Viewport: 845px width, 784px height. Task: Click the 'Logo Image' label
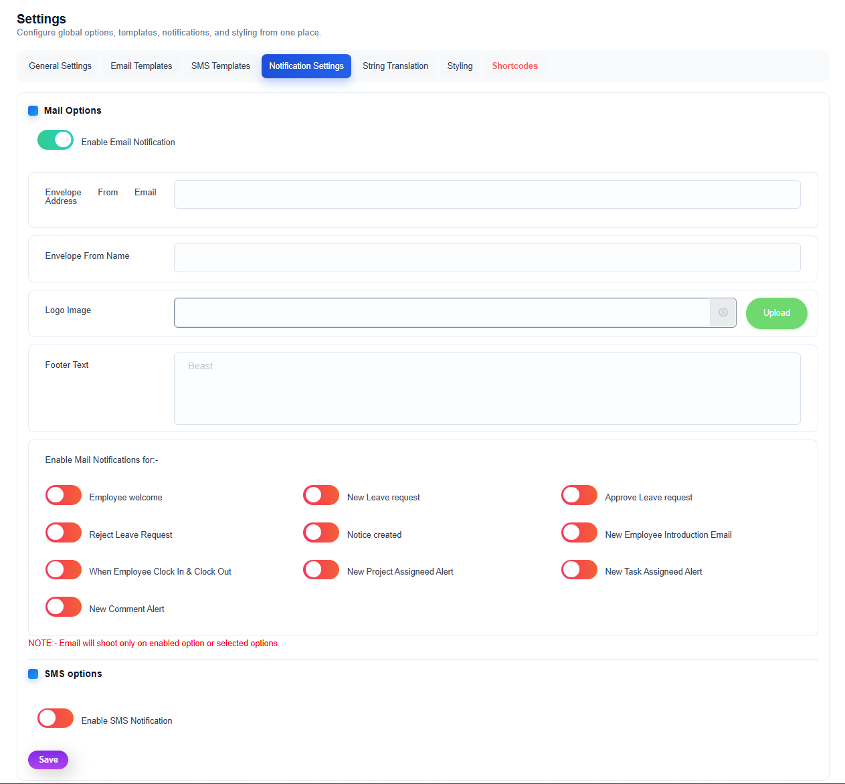tap(68, 310)
